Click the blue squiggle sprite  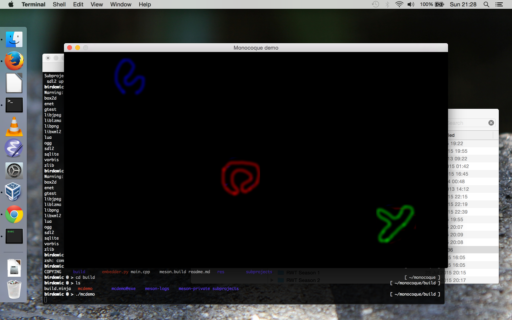pyautogui.click(x=129, y=76)
